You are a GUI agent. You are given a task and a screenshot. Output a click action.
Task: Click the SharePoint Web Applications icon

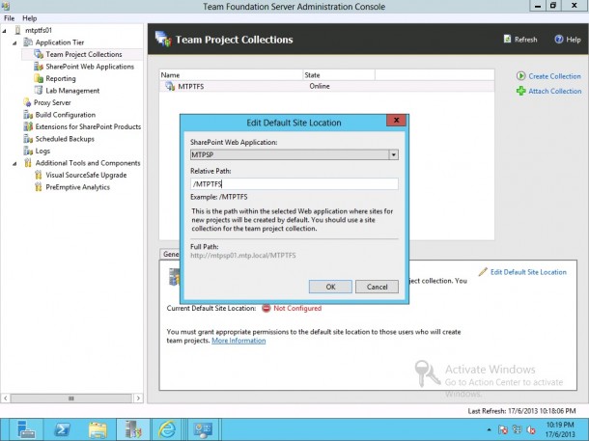39,66
